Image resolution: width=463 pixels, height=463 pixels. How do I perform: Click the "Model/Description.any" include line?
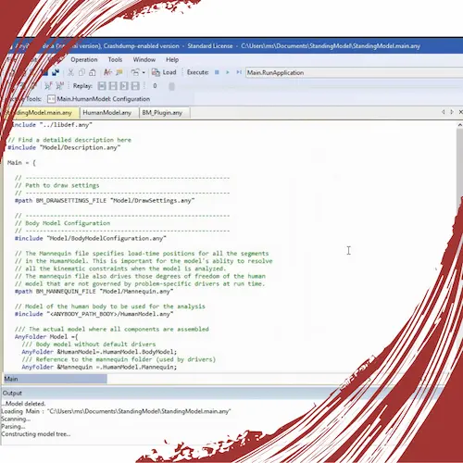click(x=64, y=147)
